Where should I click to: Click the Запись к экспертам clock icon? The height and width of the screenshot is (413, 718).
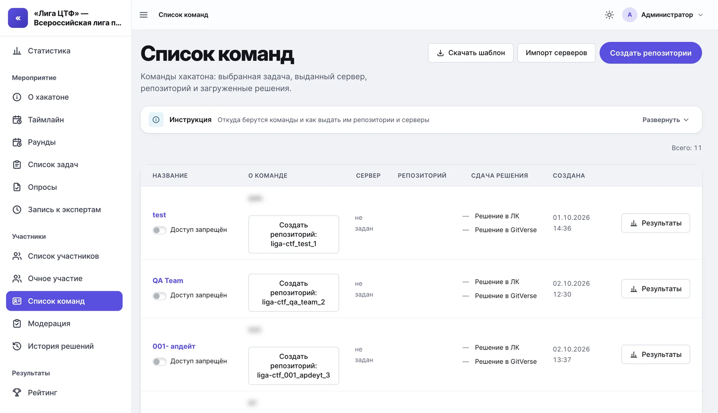point(17,209)
